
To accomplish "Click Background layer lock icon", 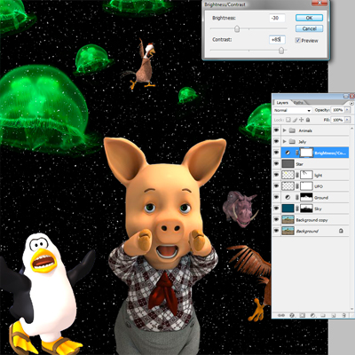I will [x=341, y=231].
